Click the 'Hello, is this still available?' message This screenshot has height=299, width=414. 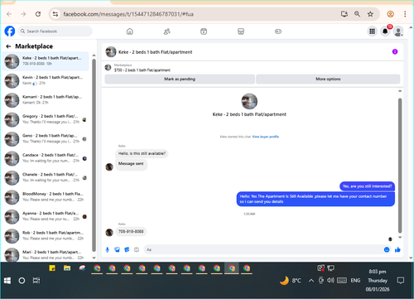142,153
